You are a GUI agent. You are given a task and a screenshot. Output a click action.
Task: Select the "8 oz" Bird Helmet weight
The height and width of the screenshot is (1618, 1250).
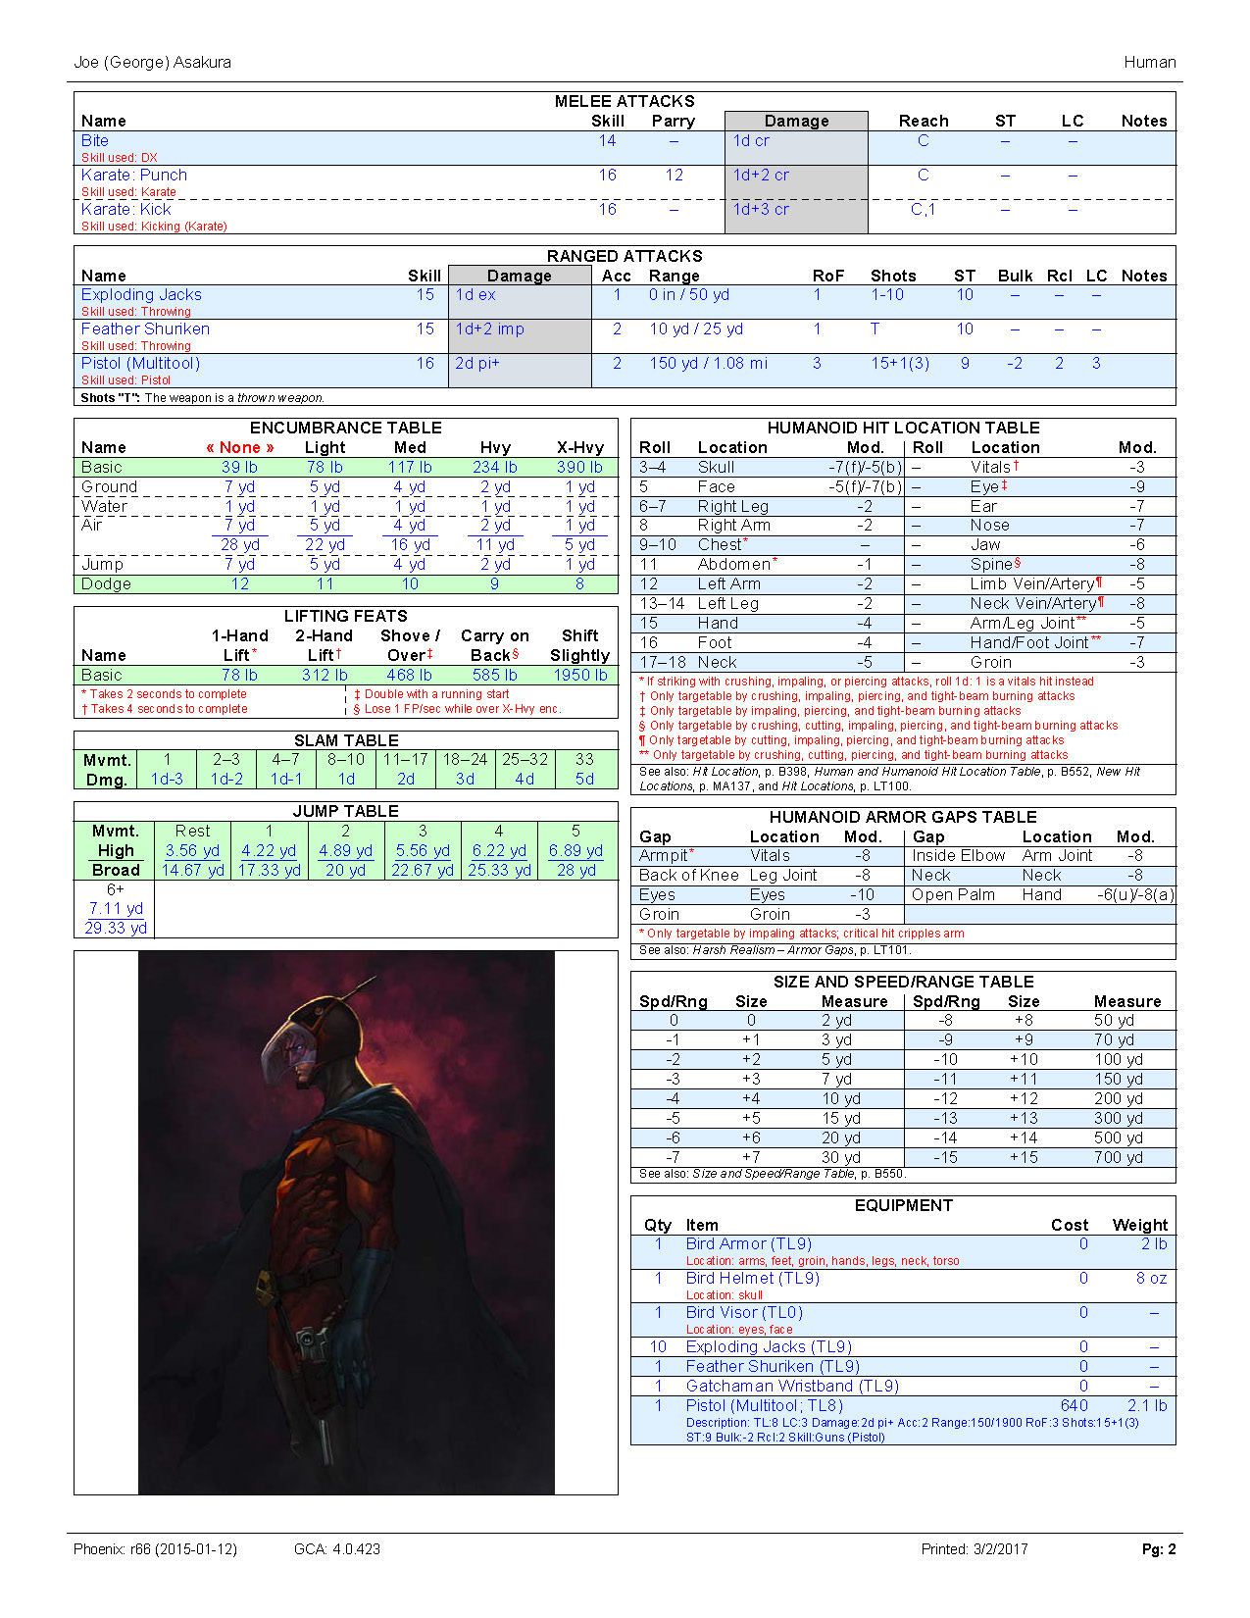pyautogui.click(x=1152, y=1279)
